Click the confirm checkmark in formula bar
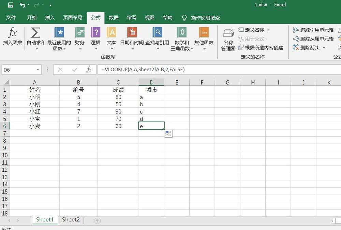 tap(75, 70)
